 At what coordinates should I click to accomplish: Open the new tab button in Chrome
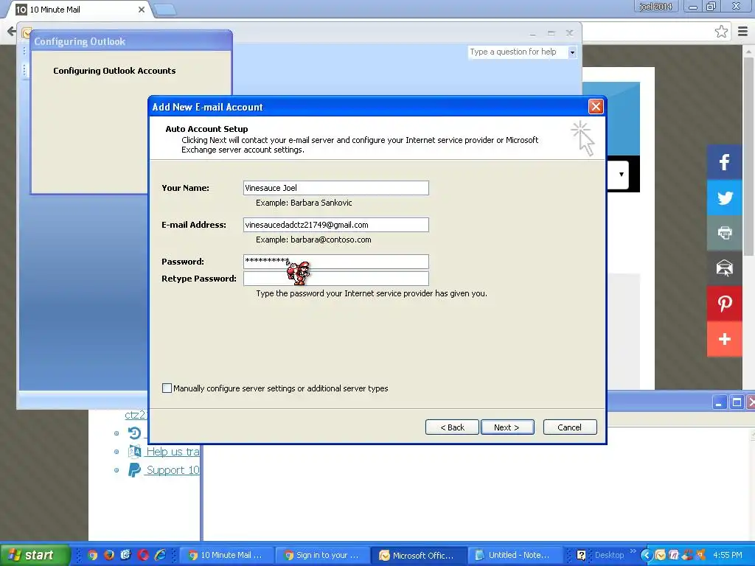tap(164, 10)
